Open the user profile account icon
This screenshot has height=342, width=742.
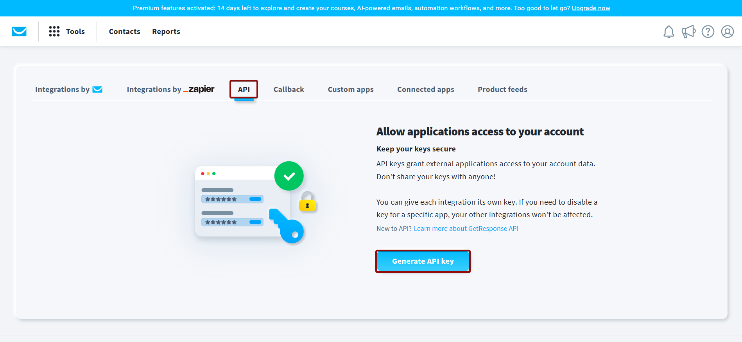pyautogui.click(x=727, y=32)
